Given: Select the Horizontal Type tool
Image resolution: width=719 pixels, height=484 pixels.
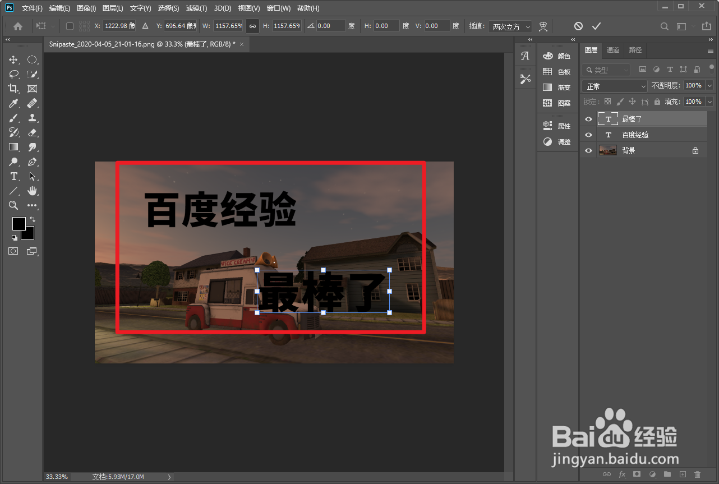Looking at the screenshot, I should [x=13, y=176].
